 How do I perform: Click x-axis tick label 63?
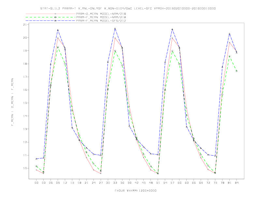[x=187, y=183]
